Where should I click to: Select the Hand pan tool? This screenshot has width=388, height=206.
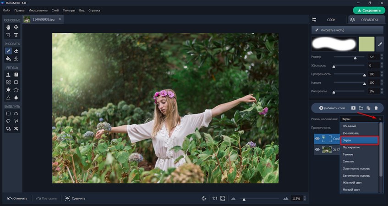tap(8, 27)
